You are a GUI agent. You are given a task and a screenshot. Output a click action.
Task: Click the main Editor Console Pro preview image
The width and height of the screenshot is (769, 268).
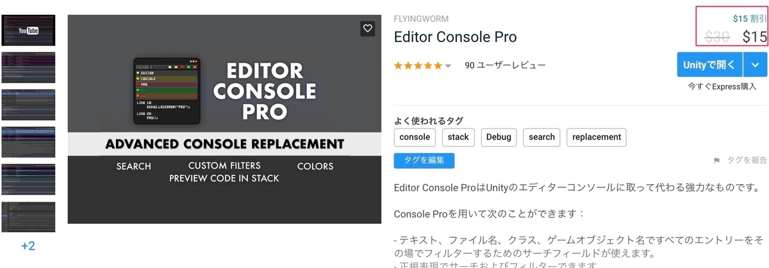click(224, 119)
